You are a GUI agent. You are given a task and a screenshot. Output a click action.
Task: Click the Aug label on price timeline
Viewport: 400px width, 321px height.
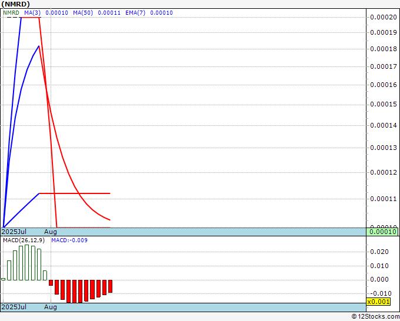coord(51,232)
